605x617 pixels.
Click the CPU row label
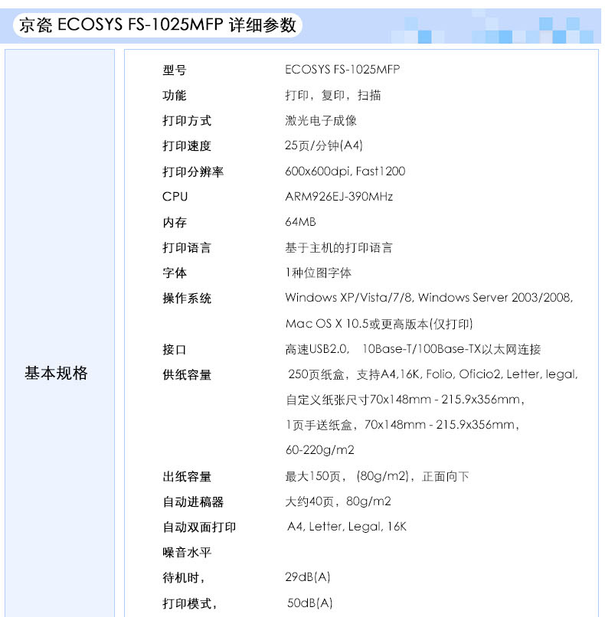tap(175, 197)
